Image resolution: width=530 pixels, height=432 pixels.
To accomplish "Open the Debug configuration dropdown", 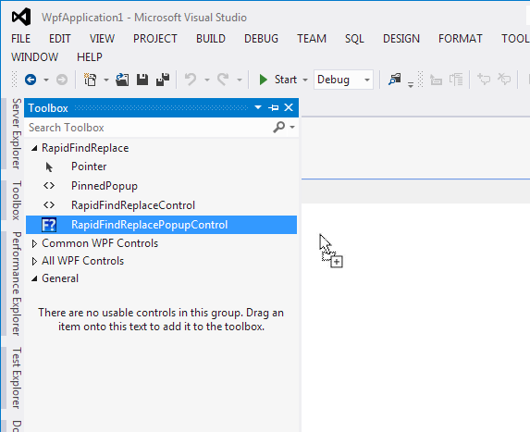I will click(343, 80).
